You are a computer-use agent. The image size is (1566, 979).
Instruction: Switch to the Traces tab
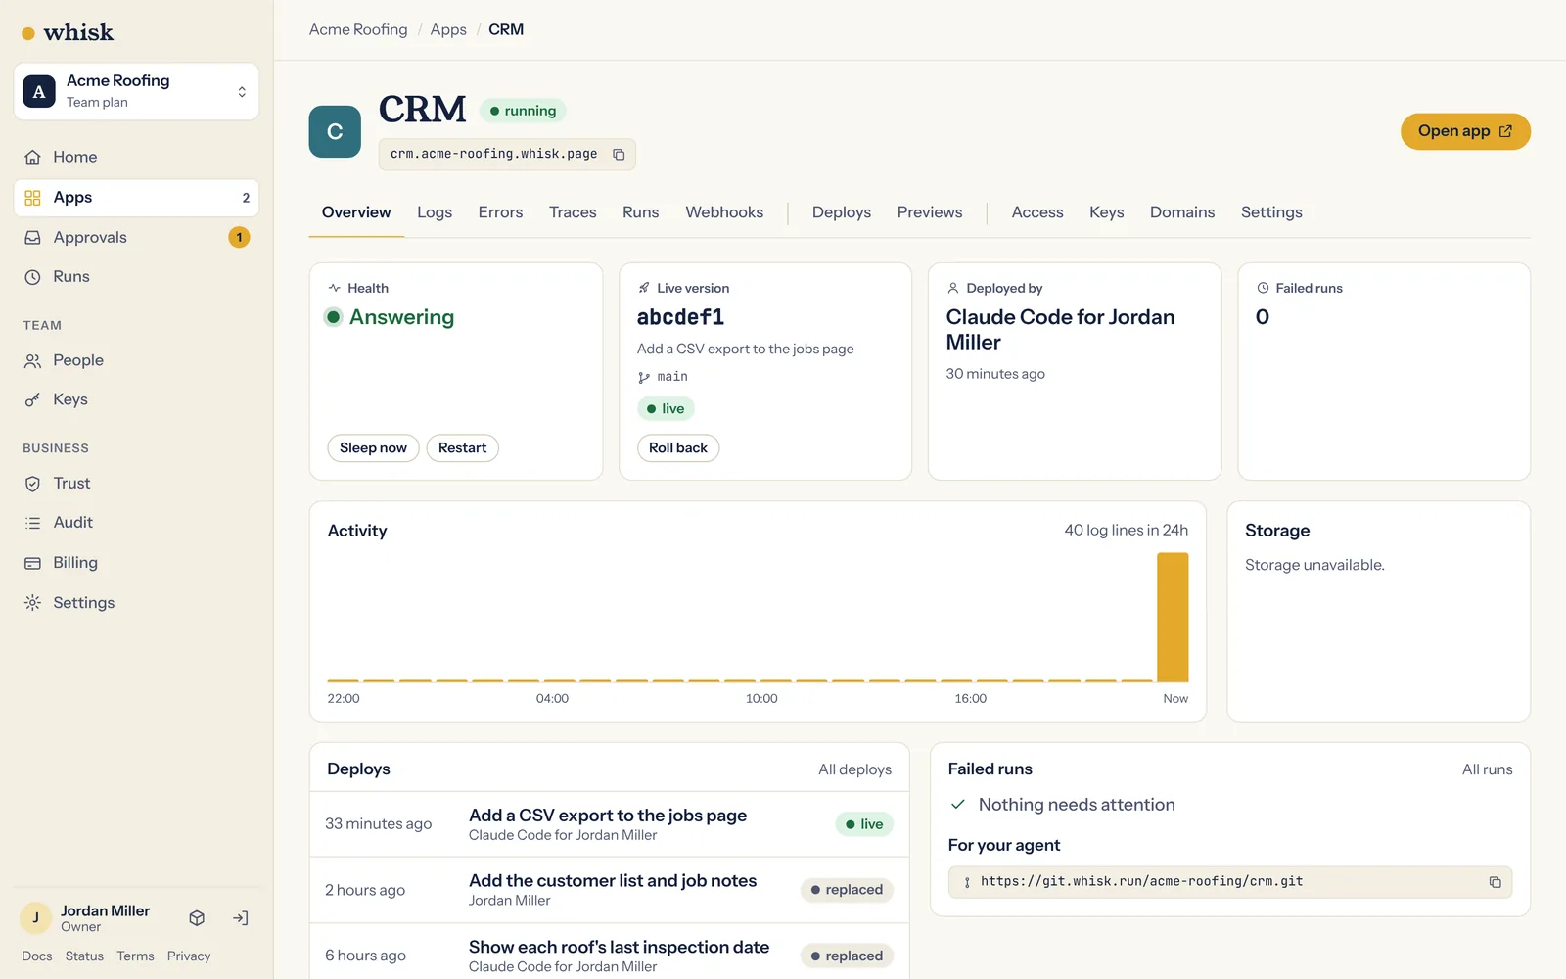click(573, 212)
